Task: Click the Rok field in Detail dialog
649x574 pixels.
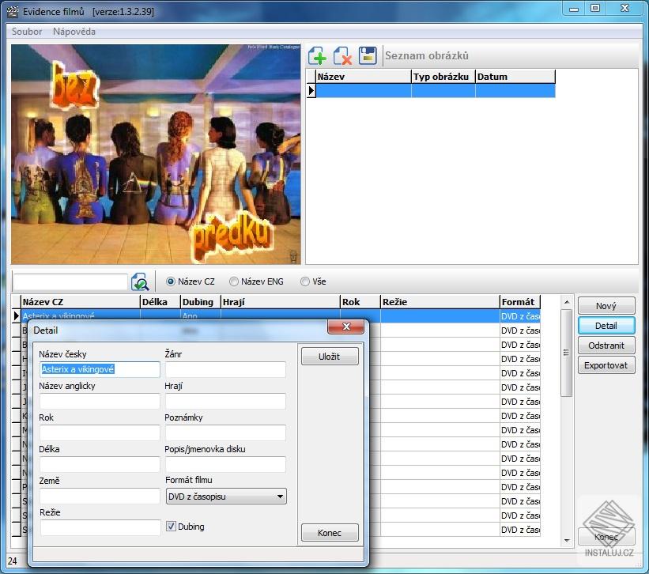Action: pos(100,432)
